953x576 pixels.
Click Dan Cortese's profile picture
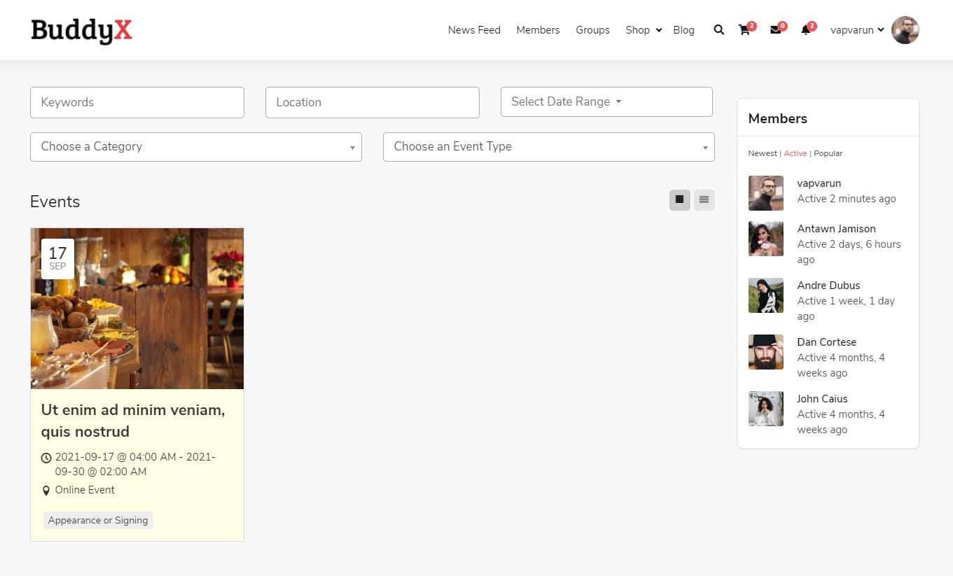pos(765,351)
